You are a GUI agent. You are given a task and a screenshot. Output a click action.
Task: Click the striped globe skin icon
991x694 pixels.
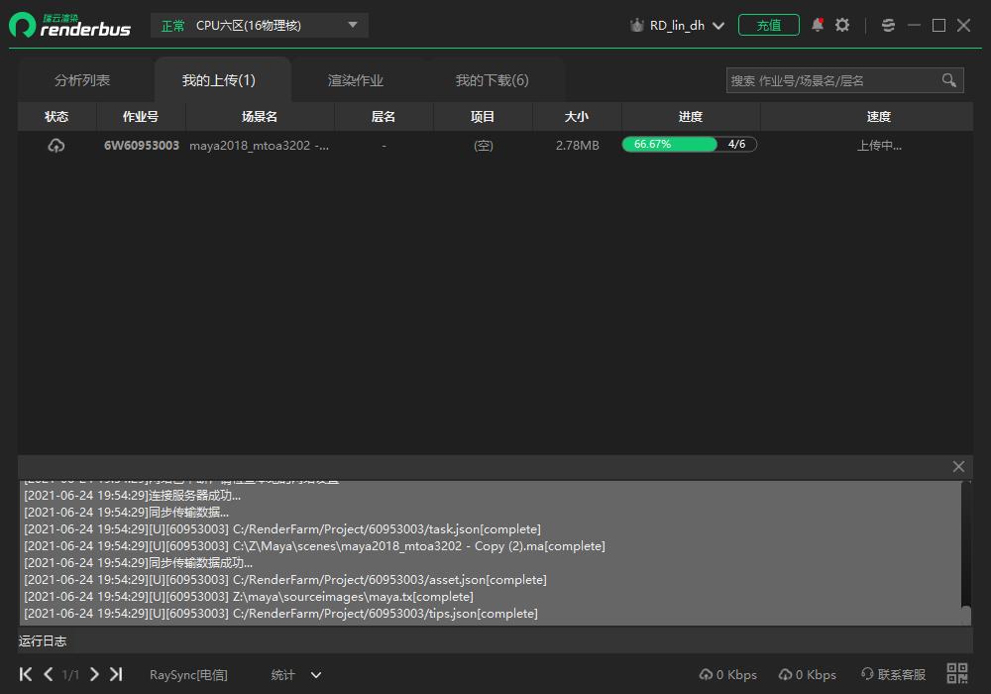[889, 25]
